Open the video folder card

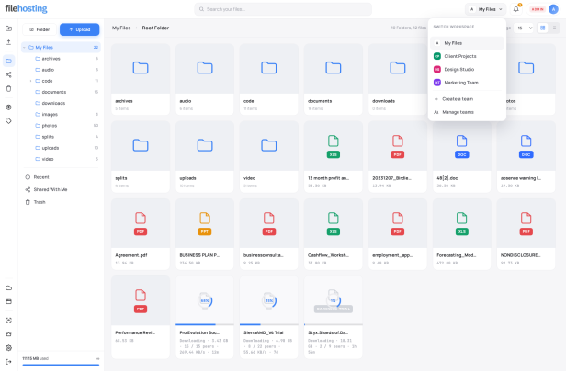(x=269, y=157)
